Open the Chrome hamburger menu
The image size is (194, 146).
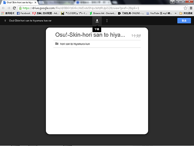[191, 8]
